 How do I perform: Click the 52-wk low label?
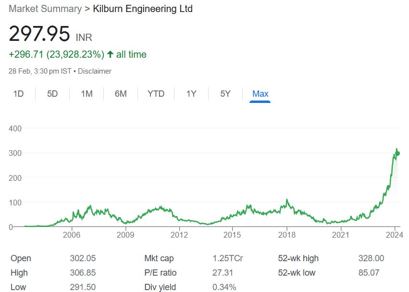pos(297,273)
